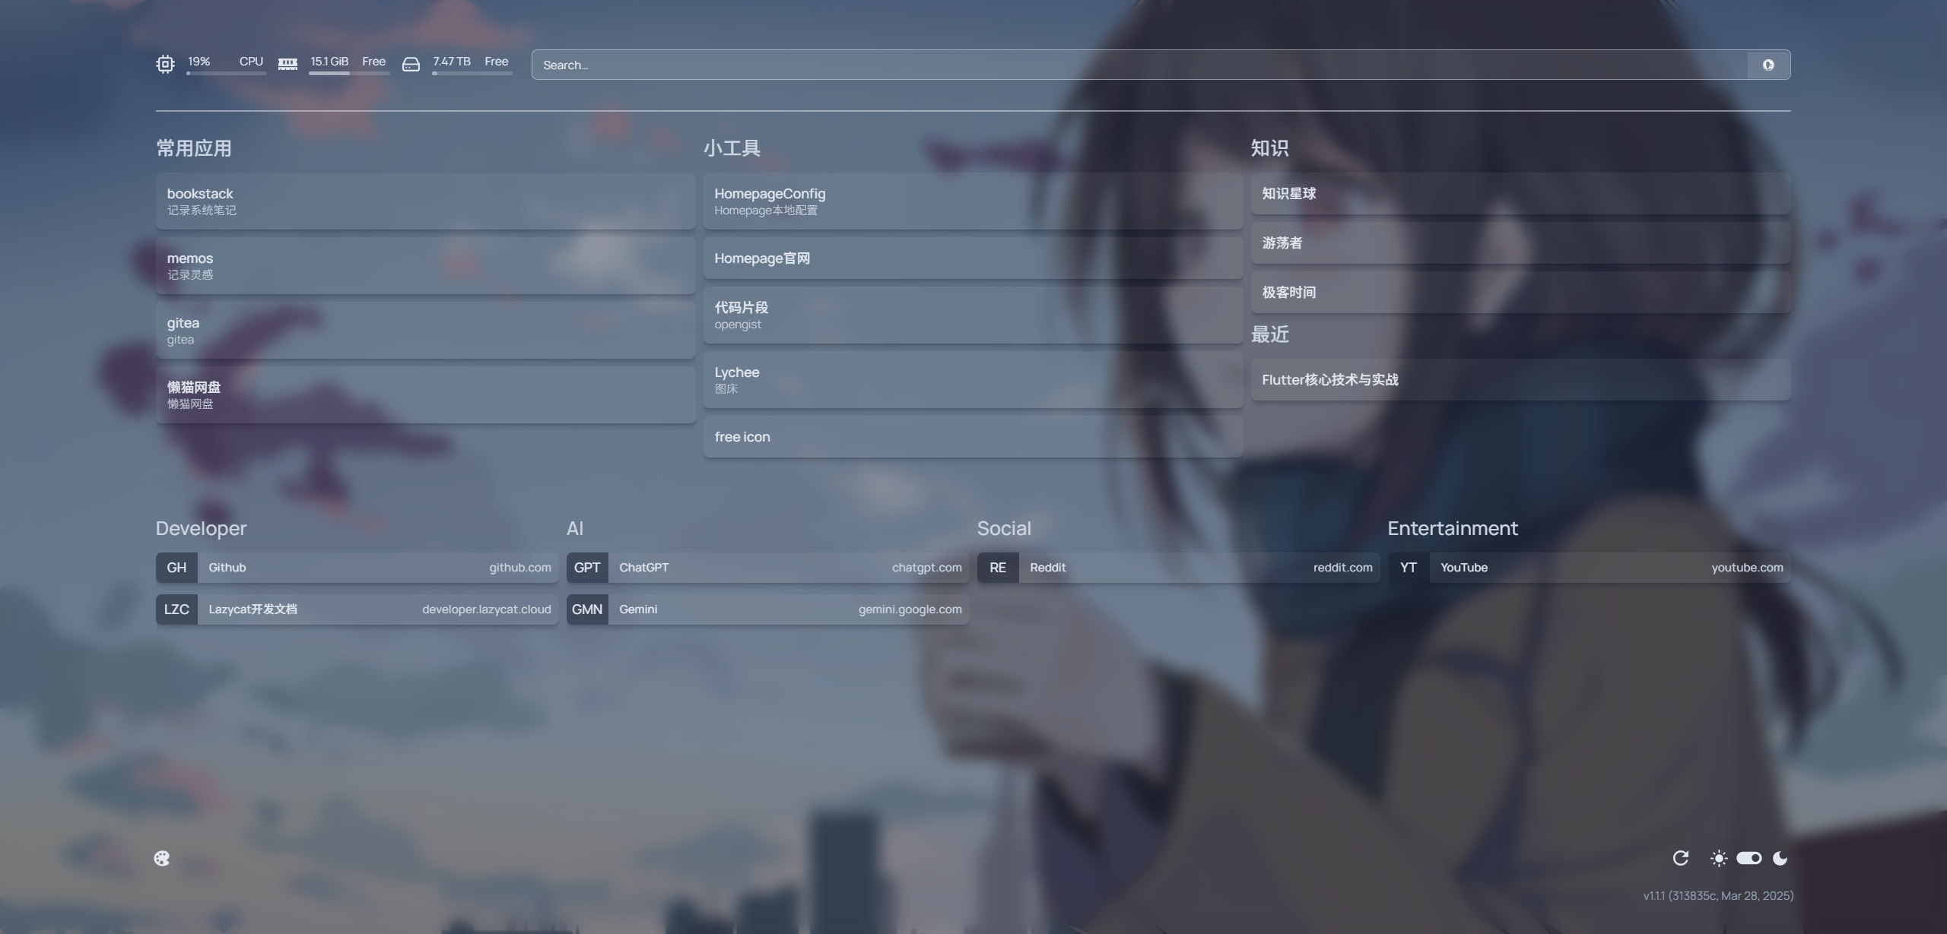
Task: Collapse the 最近 group header
Action: click(1270, 334)
